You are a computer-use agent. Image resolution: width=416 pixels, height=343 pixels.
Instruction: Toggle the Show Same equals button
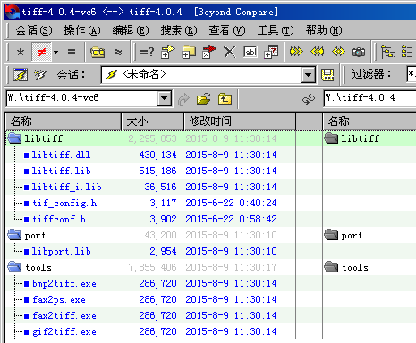tap(72, 52)
